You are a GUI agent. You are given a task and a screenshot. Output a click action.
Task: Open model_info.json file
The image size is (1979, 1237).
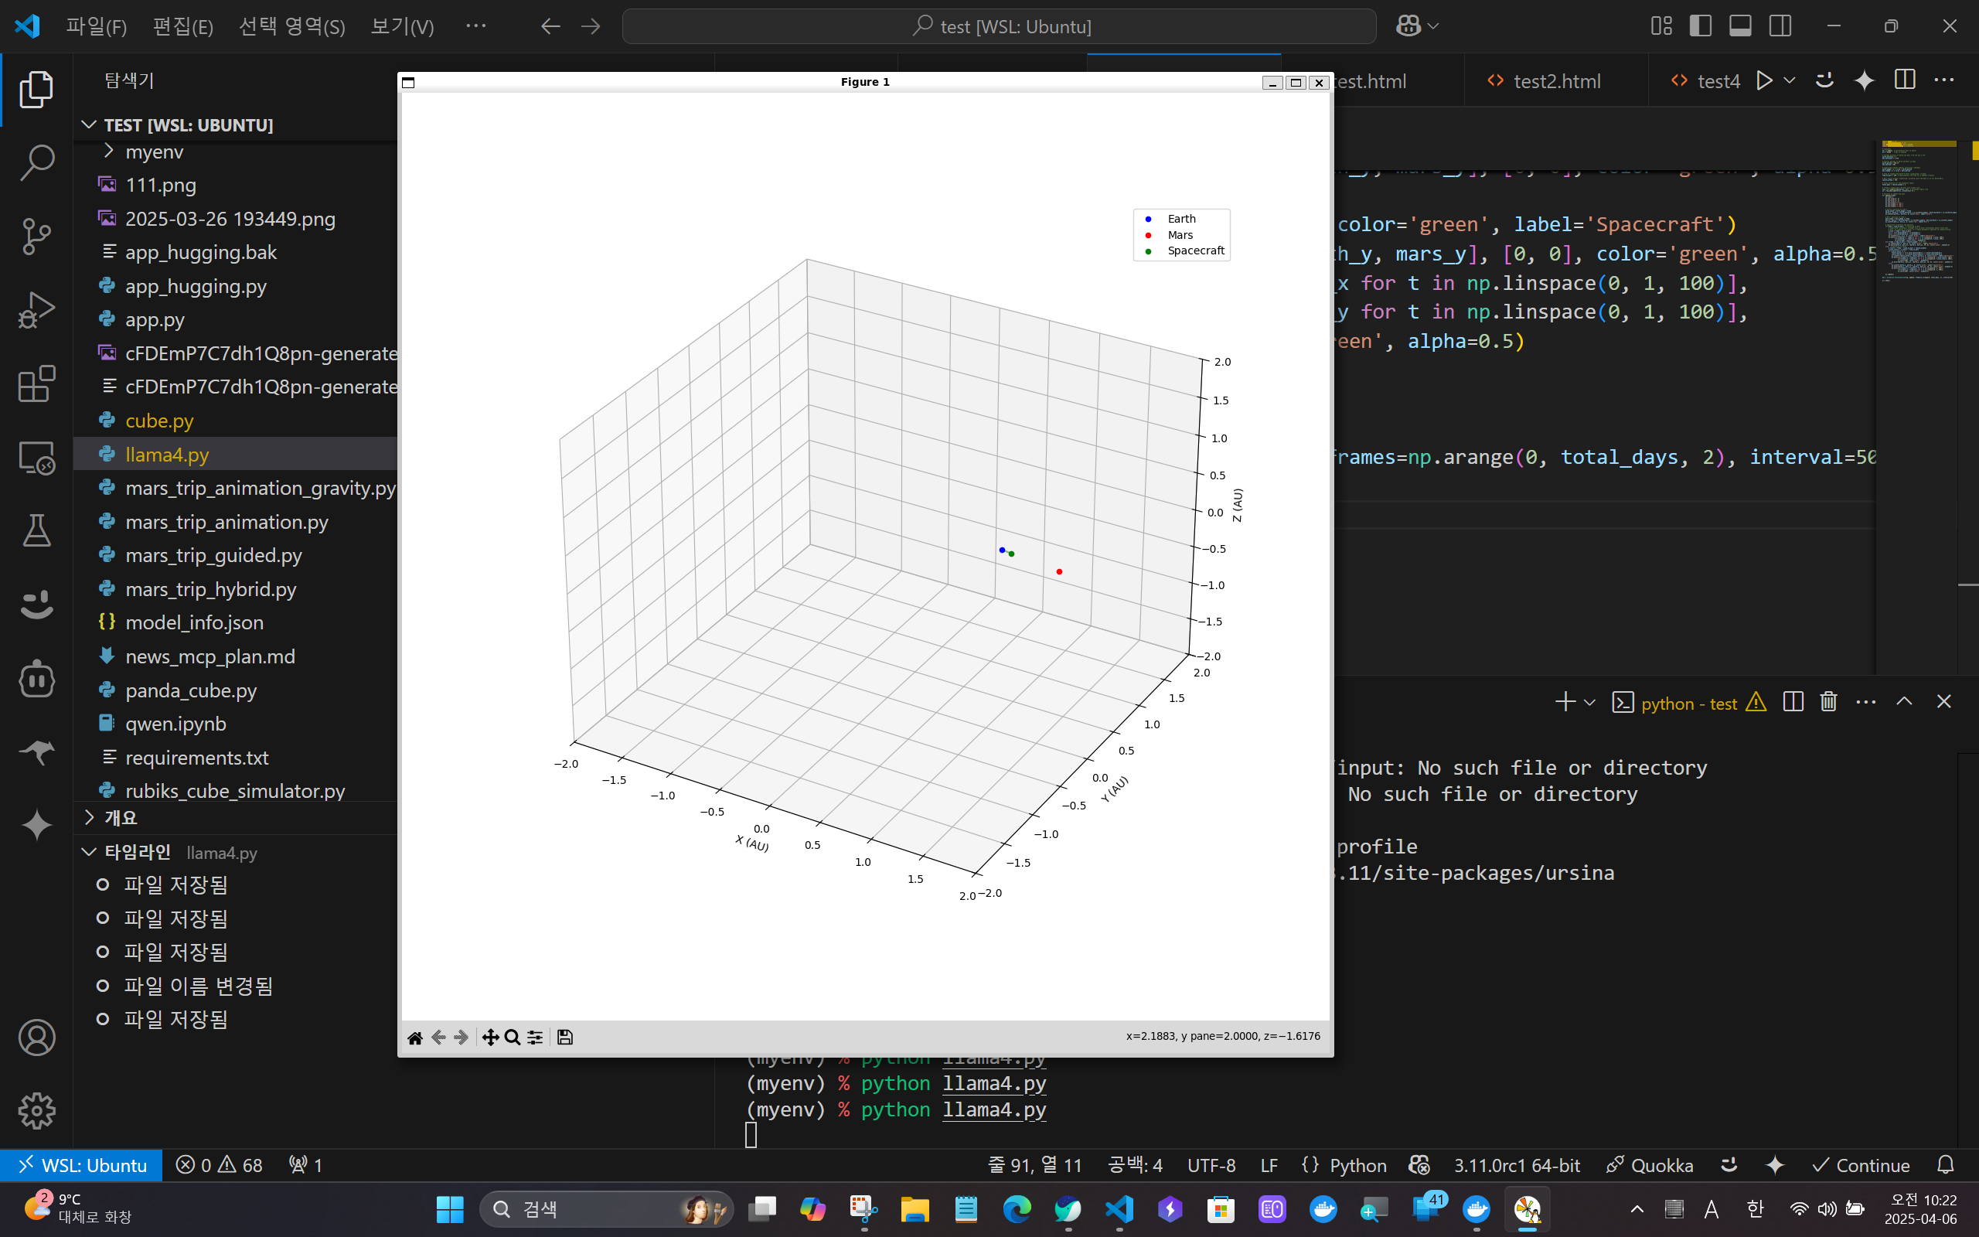coord(194,622)
